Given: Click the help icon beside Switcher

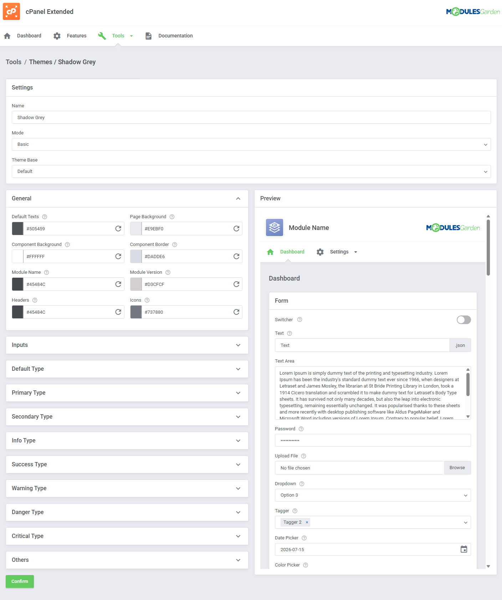Looking at the screenshot, I should coord(299,320).
